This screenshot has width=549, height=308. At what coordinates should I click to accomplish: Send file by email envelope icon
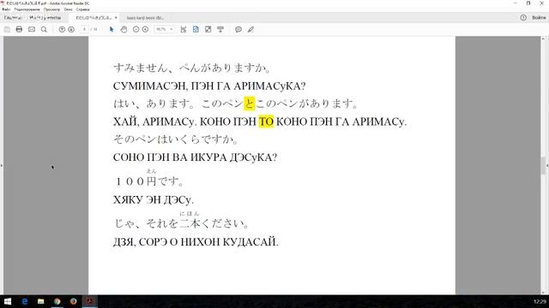tap(32, 29)
